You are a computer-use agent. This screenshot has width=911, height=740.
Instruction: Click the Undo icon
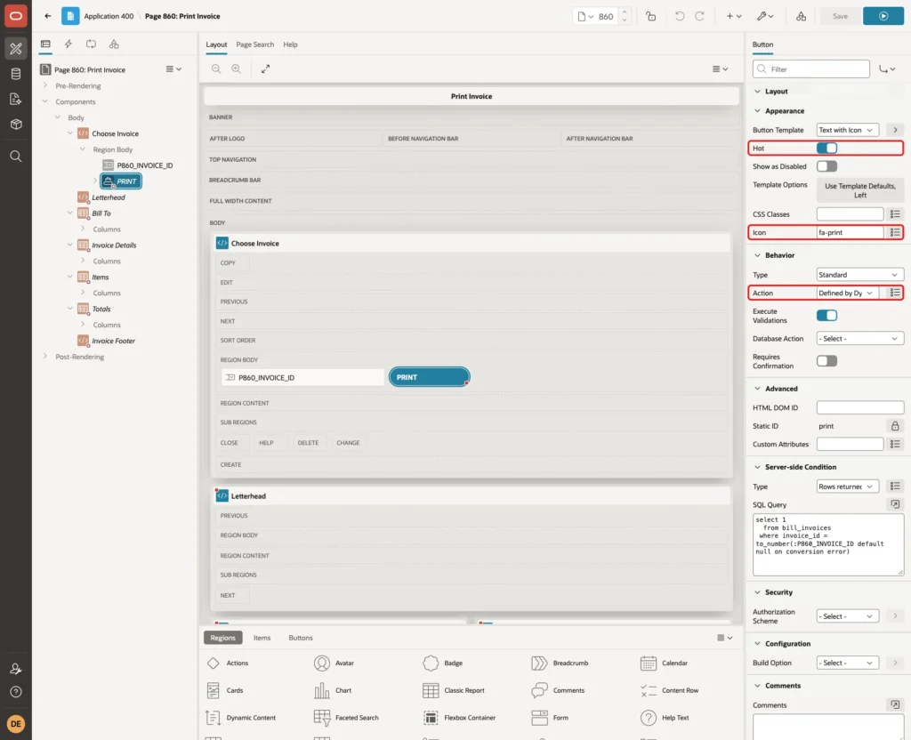679,16
